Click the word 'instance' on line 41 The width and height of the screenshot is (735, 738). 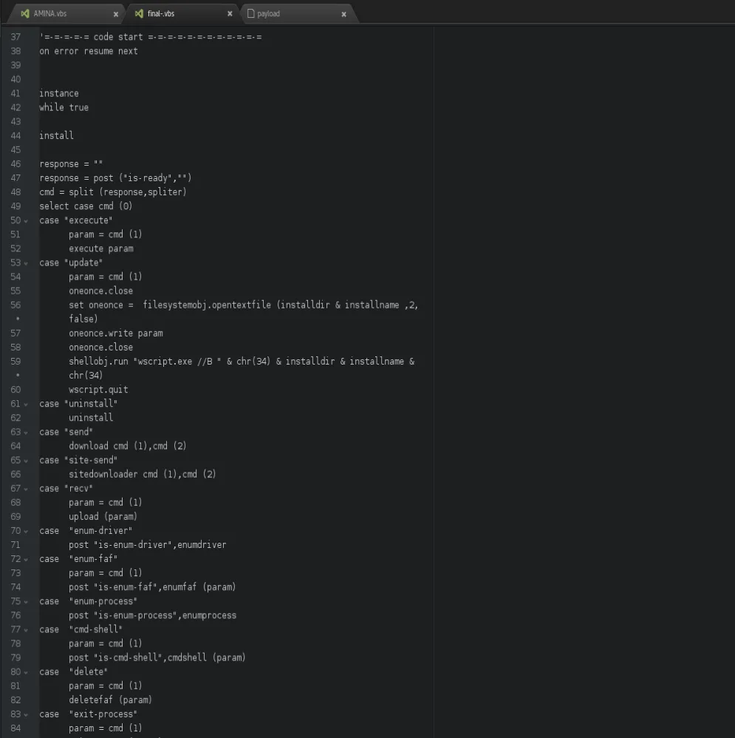[59, 93]
